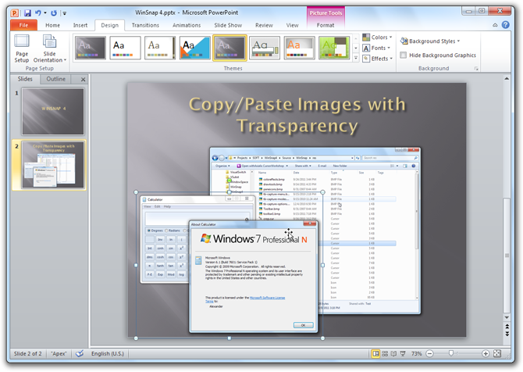Start Slide Show from status bar icon

[403, 353]
